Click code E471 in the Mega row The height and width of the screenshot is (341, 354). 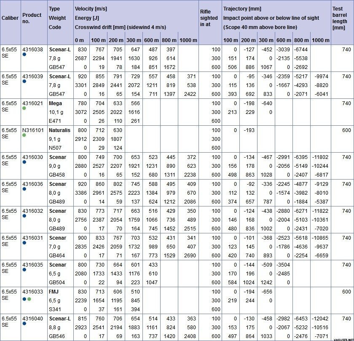[55, 121]
